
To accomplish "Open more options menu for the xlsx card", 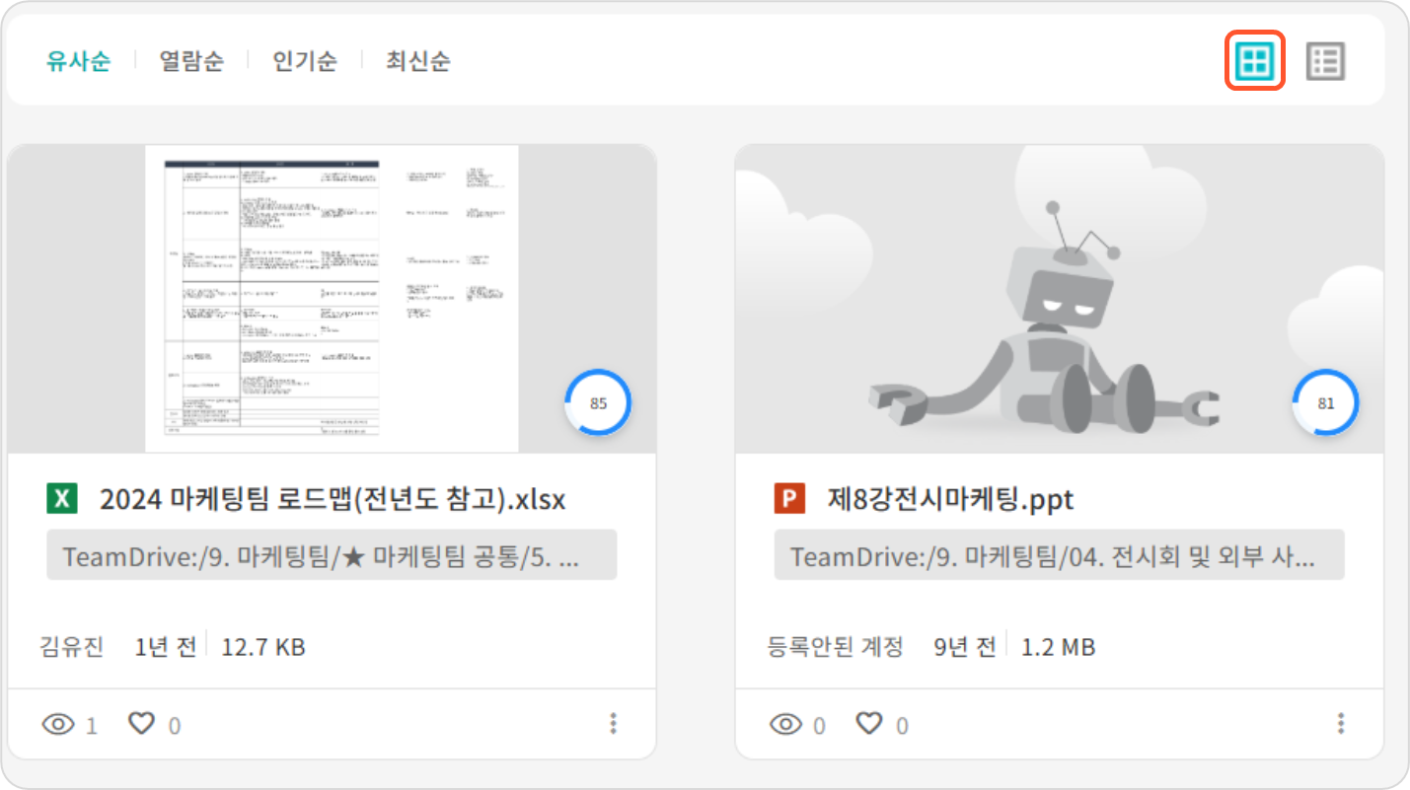I will tap(613, 724).
